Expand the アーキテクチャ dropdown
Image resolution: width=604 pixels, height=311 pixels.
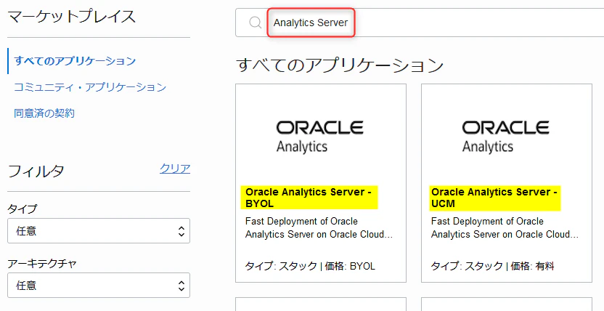tap(99, 285)
